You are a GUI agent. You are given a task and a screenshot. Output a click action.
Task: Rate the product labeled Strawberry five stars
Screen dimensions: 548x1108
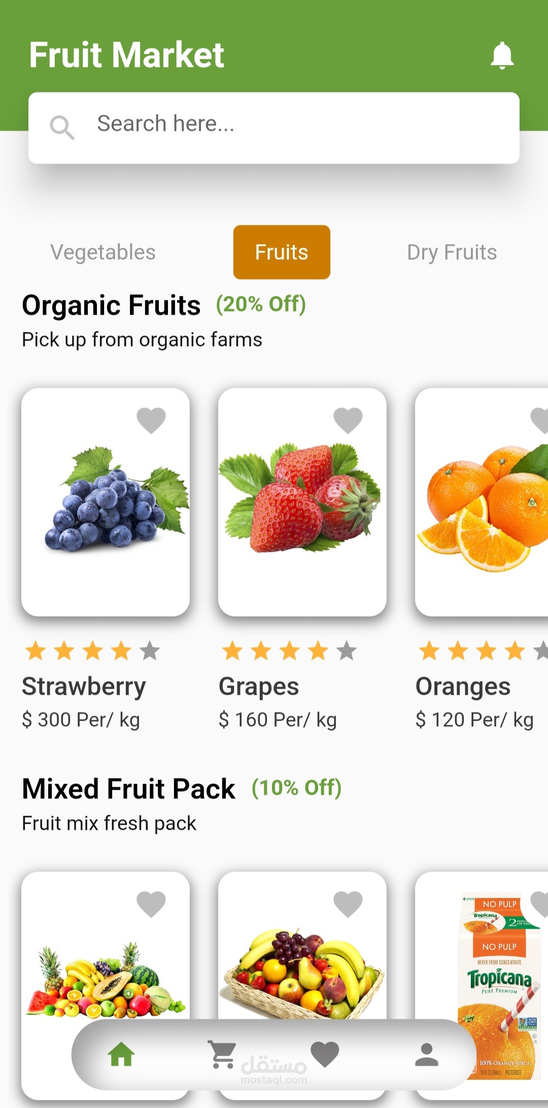(150, 651)
